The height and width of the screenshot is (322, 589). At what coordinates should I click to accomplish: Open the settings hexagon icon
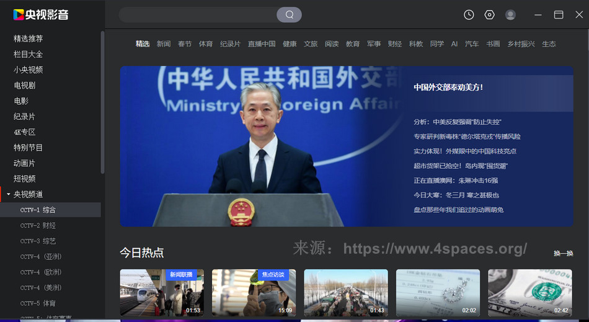coord(489,15)
